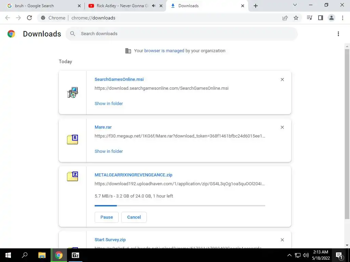Open the METALGEARRIXINGREVENGEANCE.zip link
Image resolution: width=350 pixels, height=262 pixels.
coord(133,175)
